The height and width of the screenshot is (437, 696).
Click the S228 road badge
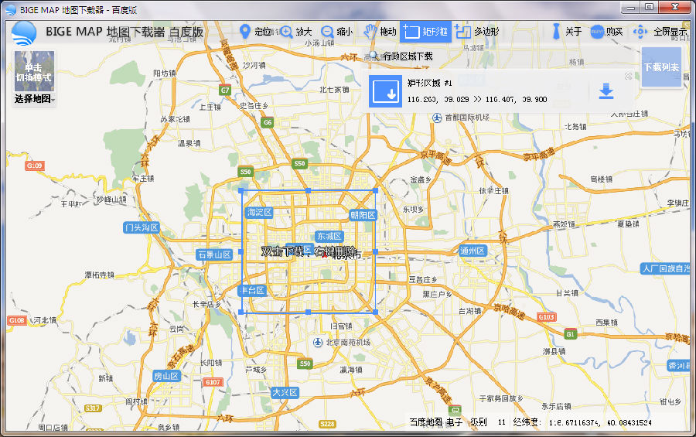[327, 424]
